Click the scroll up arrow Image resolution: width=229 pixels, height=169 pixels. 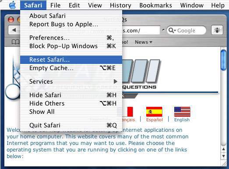223,149
